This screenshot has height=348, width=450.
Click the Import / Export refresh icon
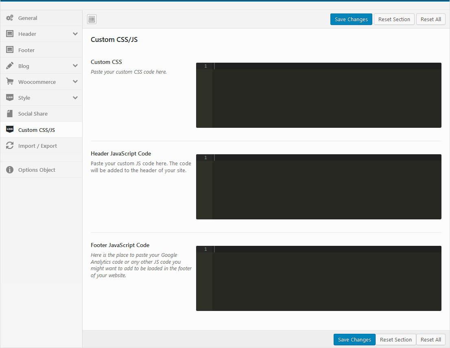click(x=10, y=146)
